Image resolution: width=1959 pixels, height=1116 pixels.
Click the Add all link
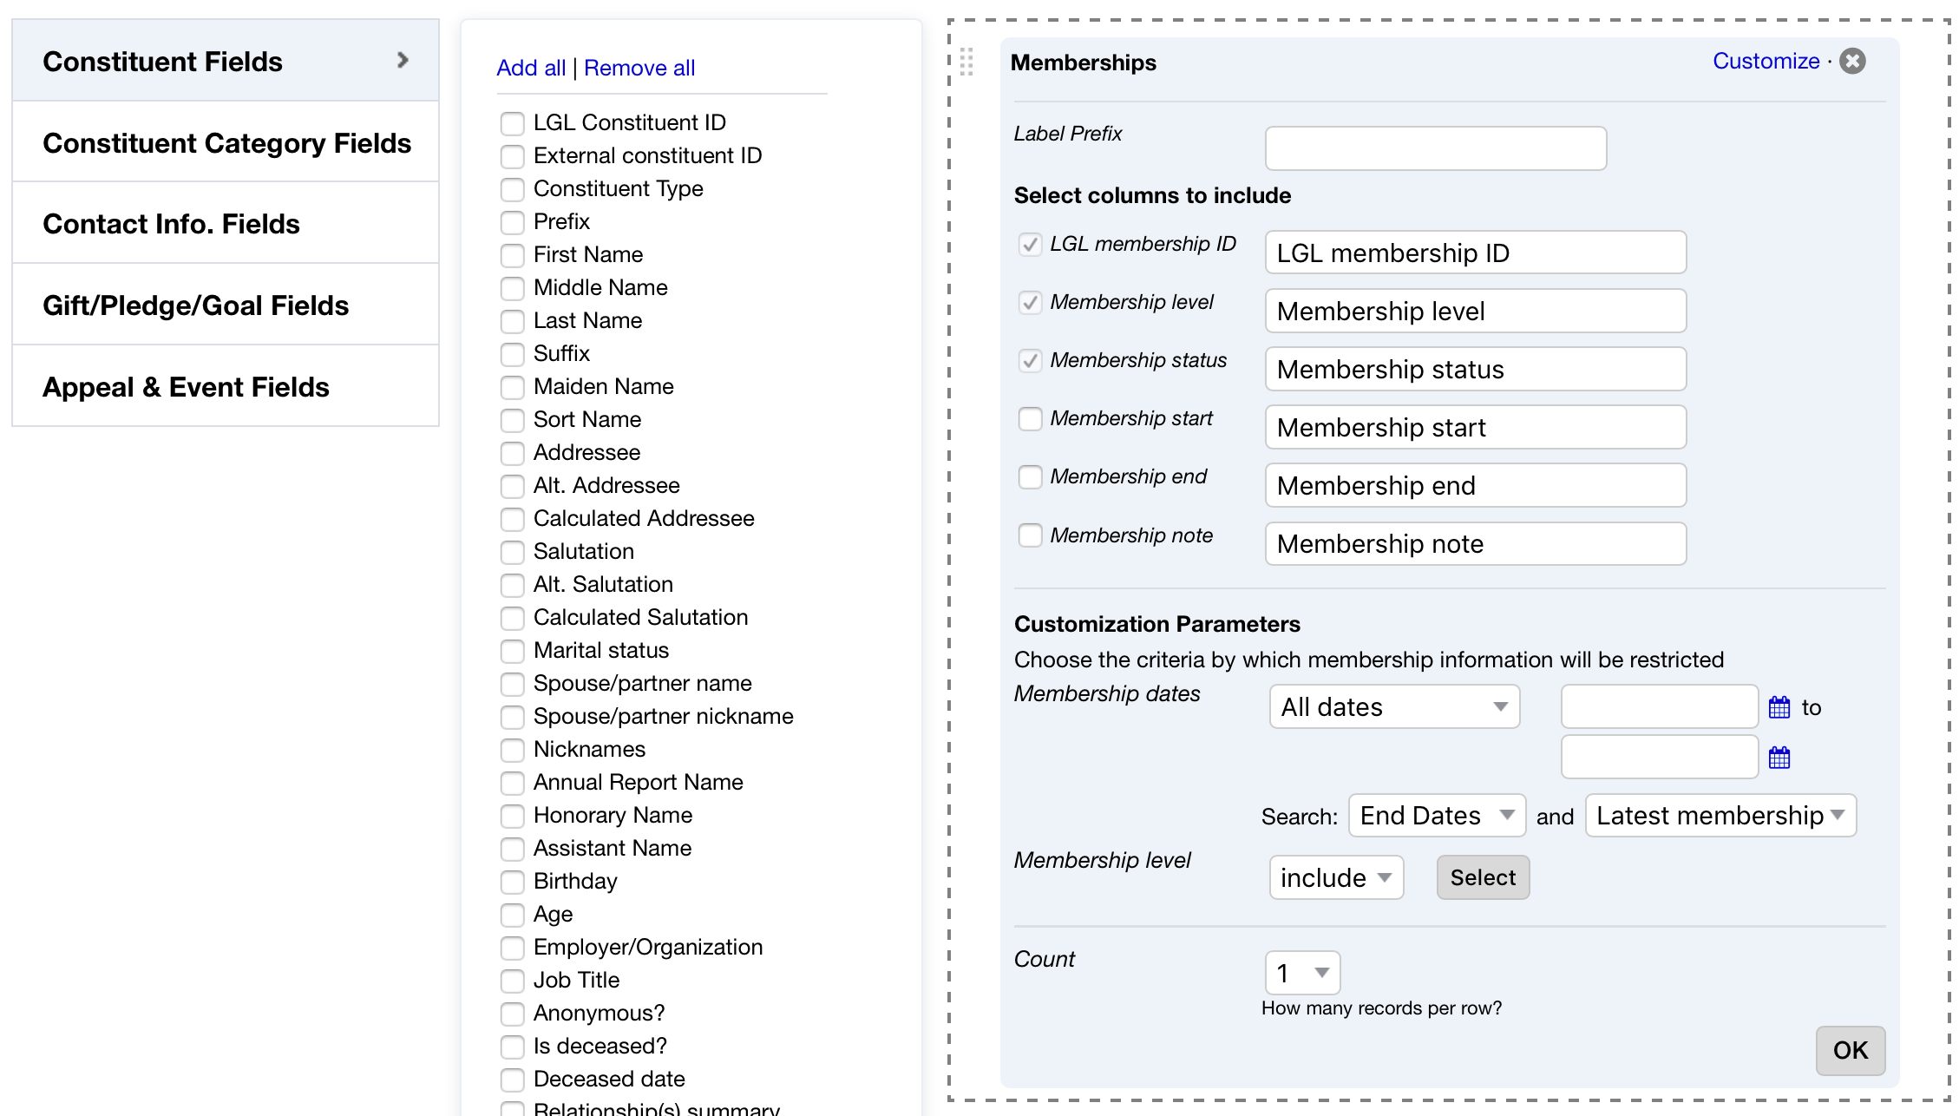pyautogui.click(x=530, y=68)
